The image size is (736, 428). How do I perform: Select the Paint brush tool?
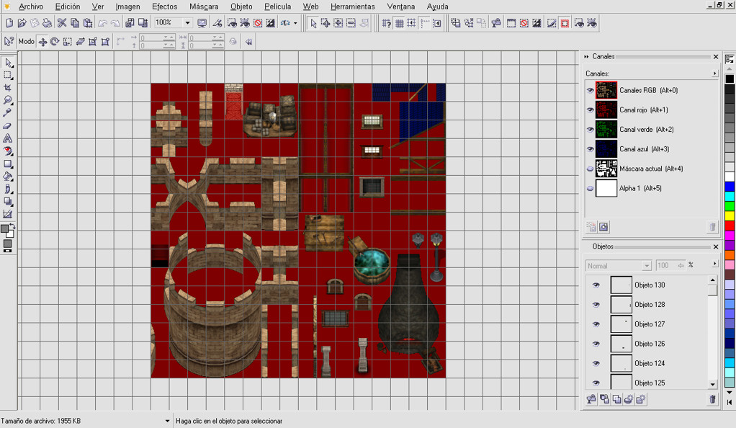click(8, 190)
